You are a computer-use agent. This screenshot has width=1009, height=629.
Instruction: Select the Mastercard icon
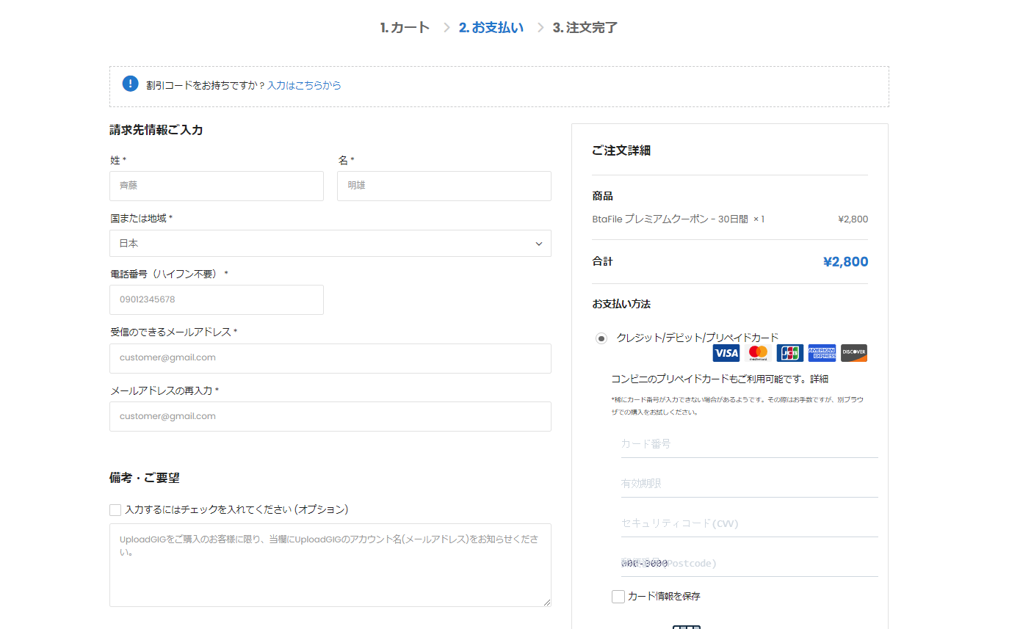pos(757,353)
